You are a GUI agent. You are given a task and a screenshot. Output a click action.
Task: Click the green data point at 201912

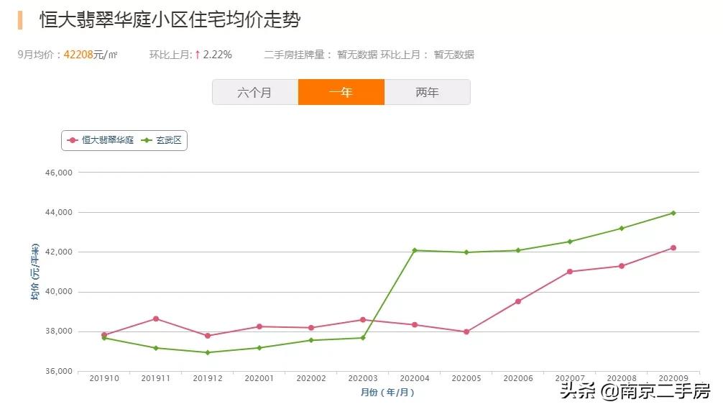tap(208, 352)
